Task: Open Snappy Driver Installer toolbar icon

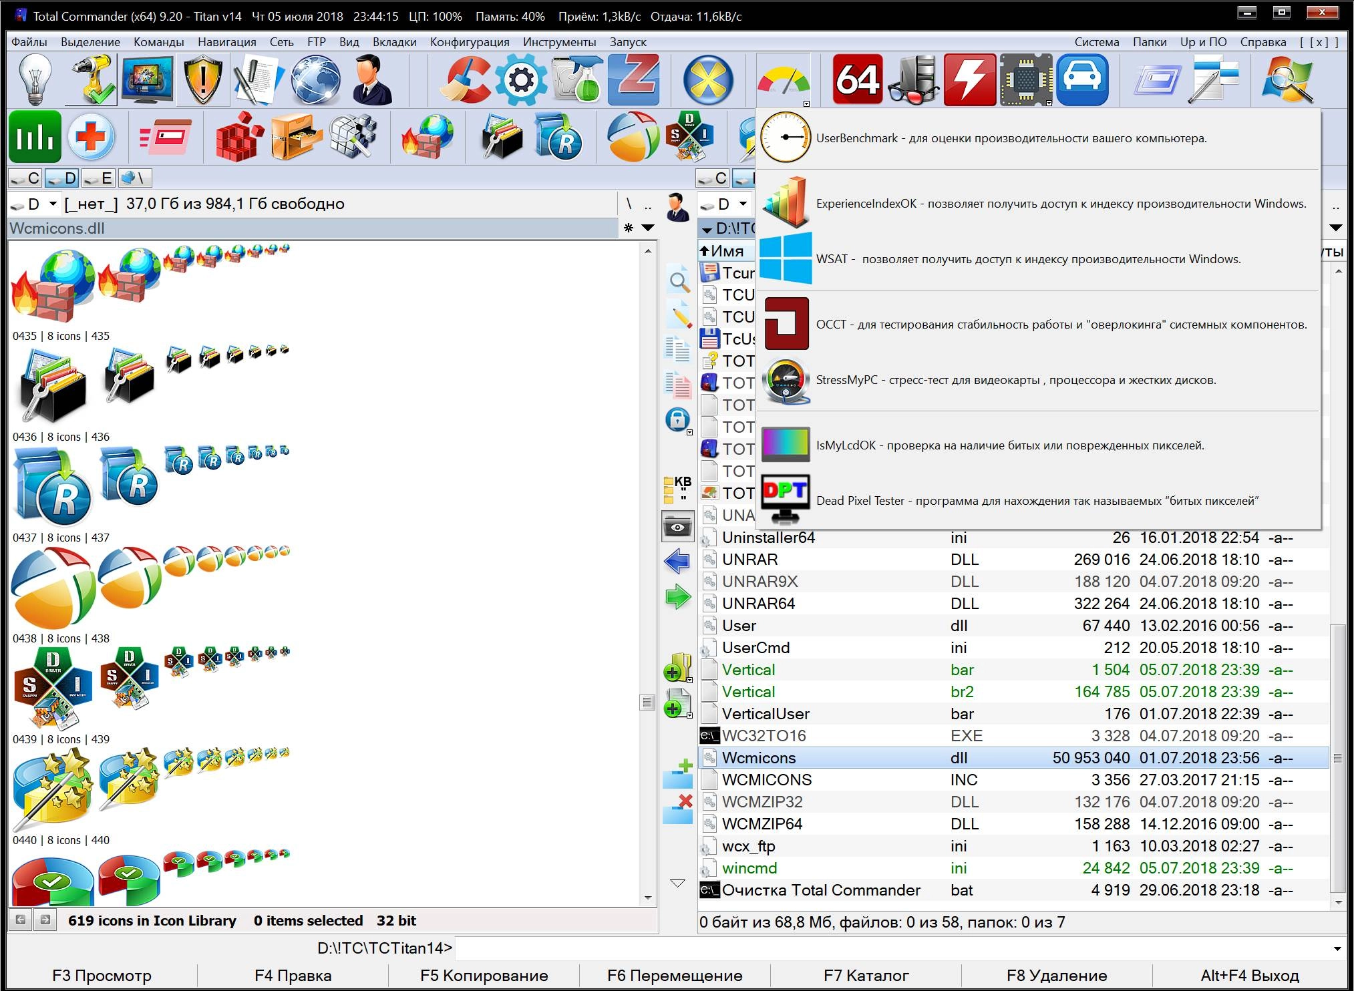Action: tap(690, 137)
